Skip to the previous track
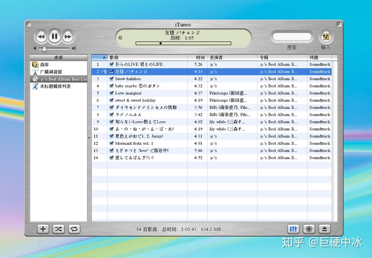This screenshot has width=372, height=258. tap(41, 37)
